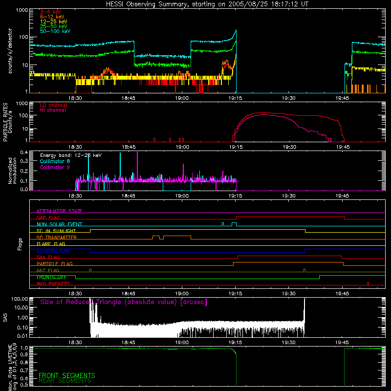Select the green 25-50 keV legend label
Viewport: 391px width, 391px height.
coord(54,26)
